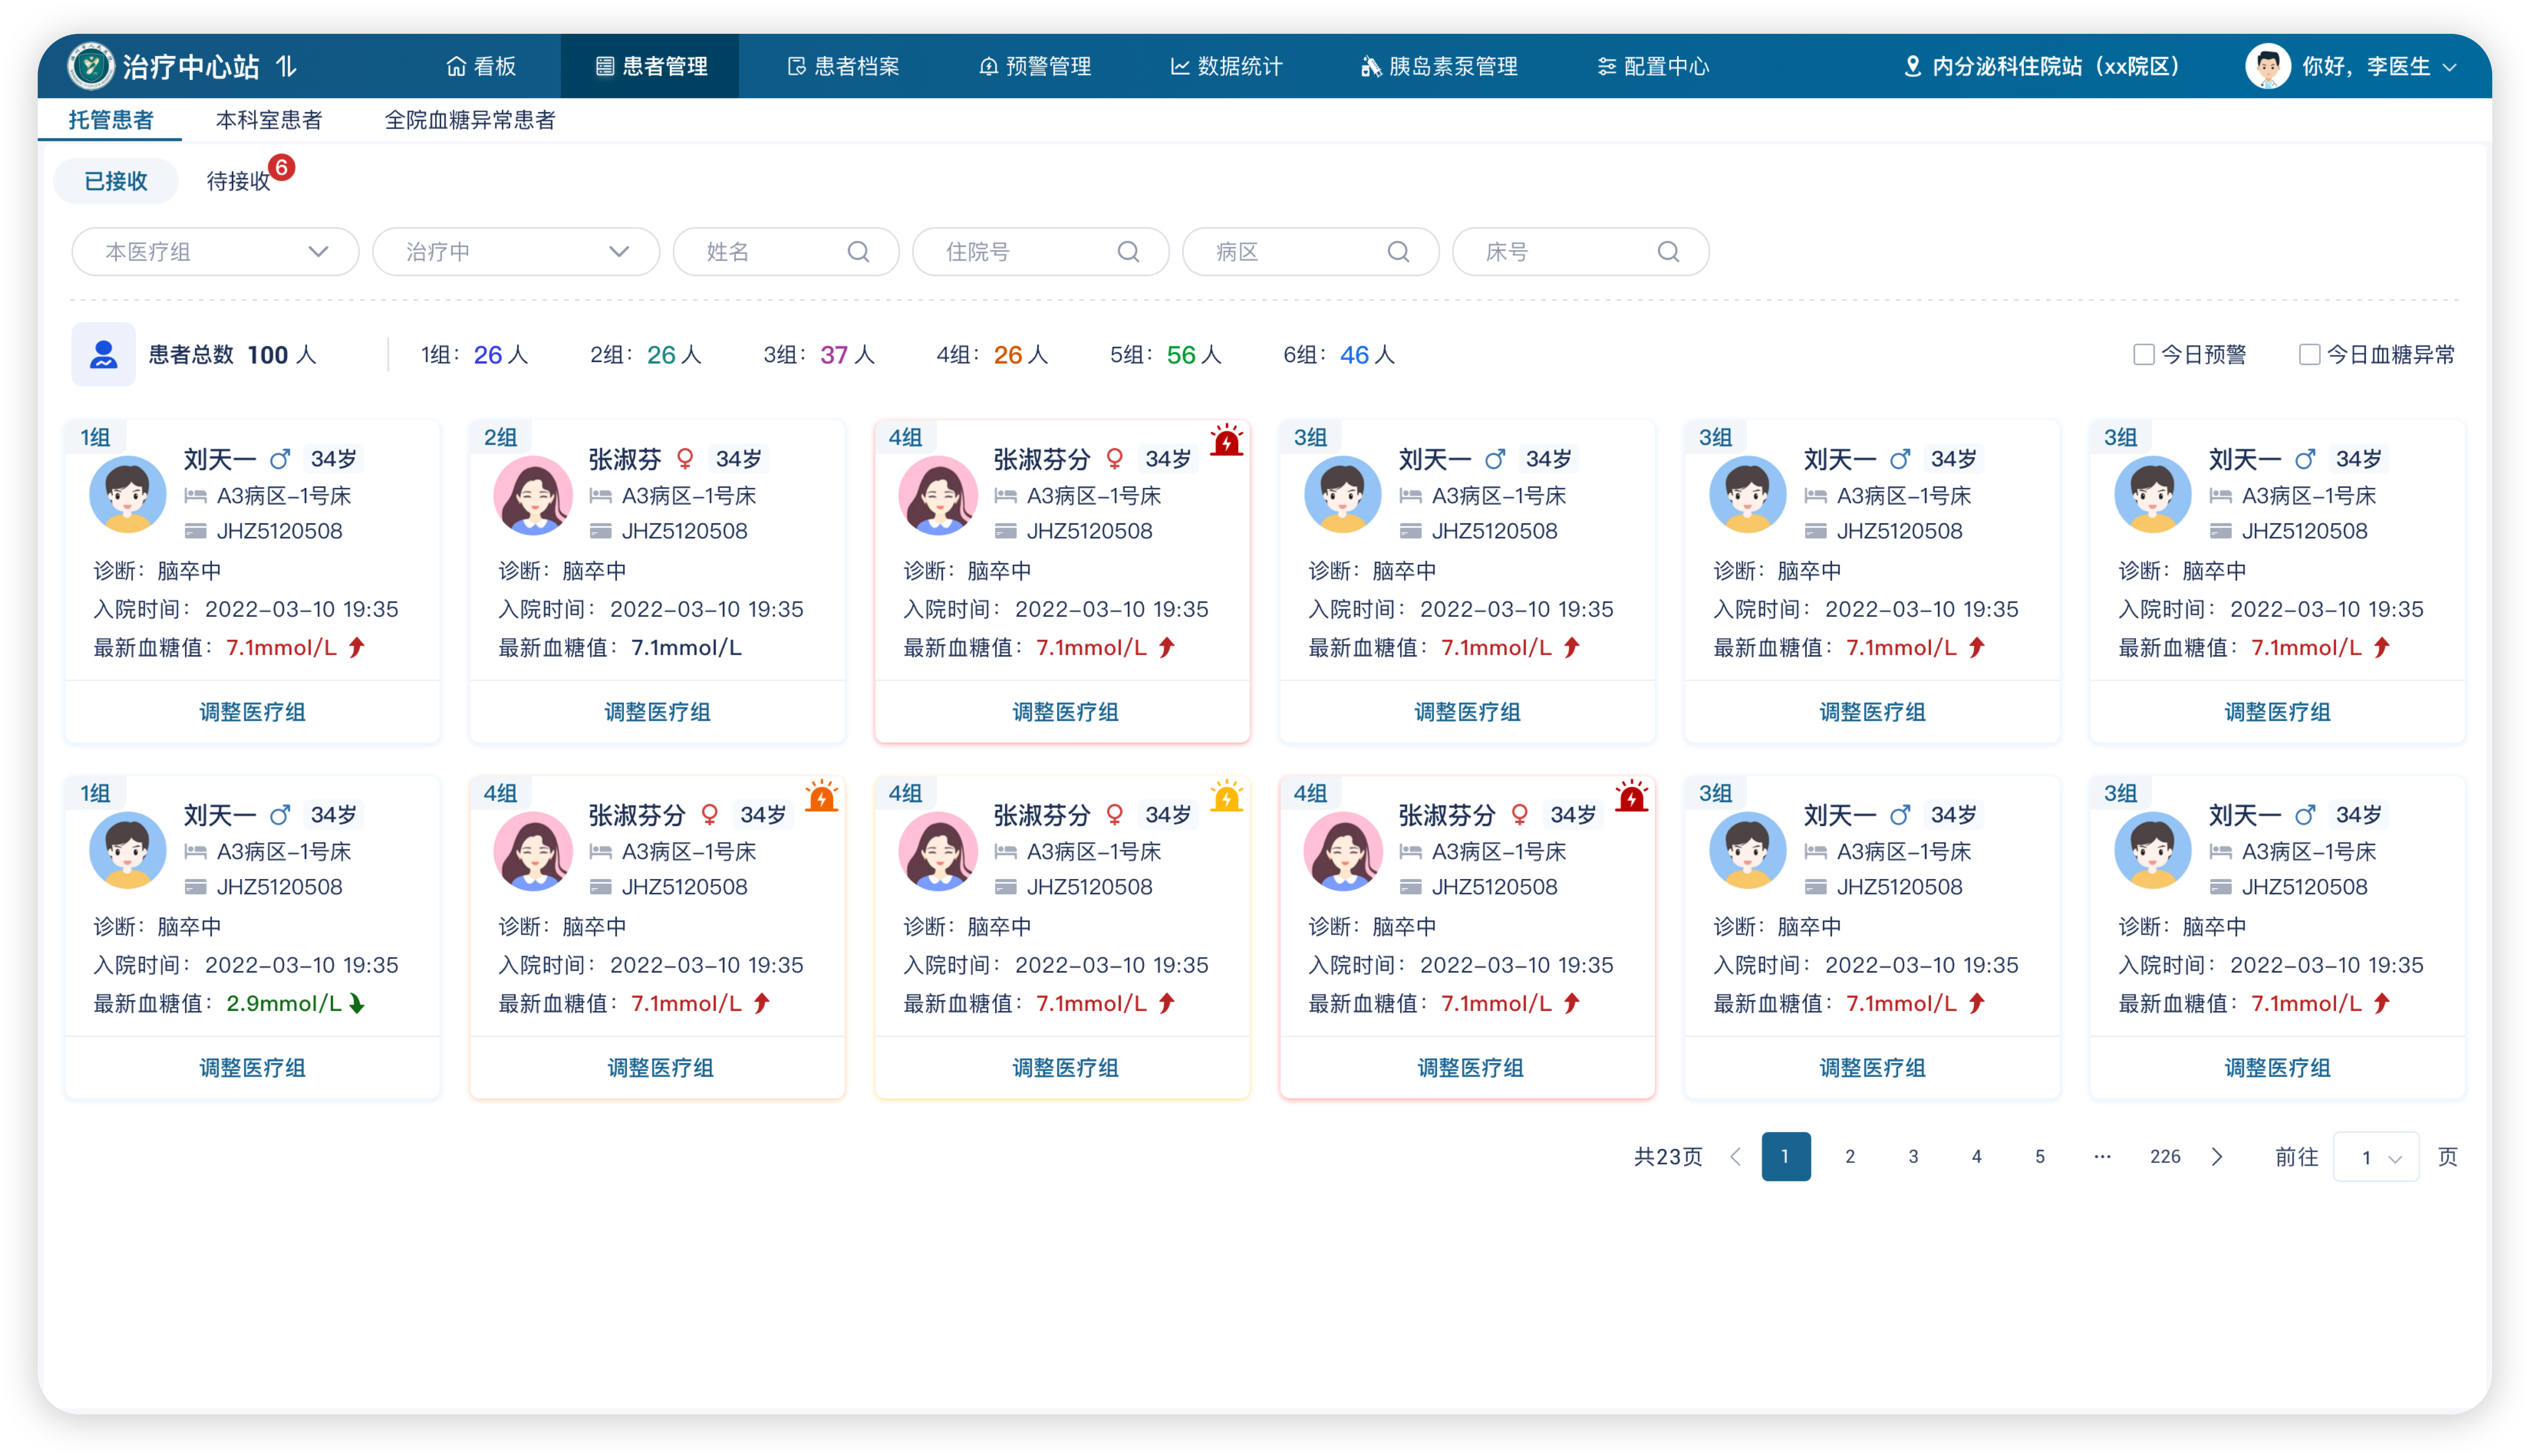
Task: Click the female gender icon on the 2组 张淑芬 card
Action: [685, 459]
